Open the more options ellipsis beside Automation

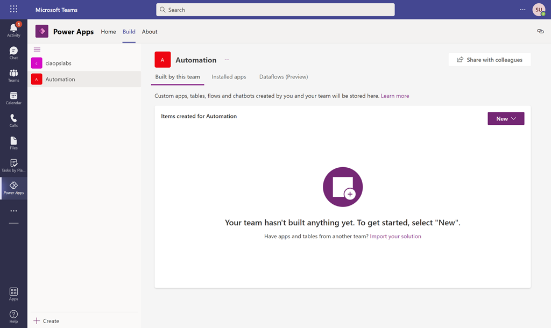point(227,60)
